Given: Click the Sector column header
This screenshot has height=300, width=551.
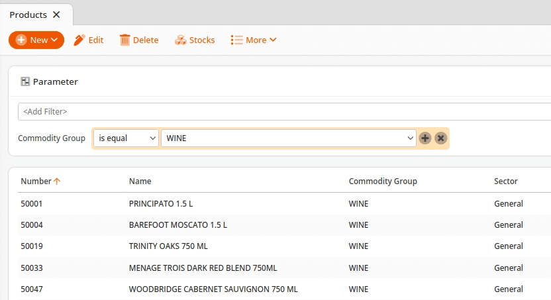Looking at the screenshot, I should [x=505, y=181].
